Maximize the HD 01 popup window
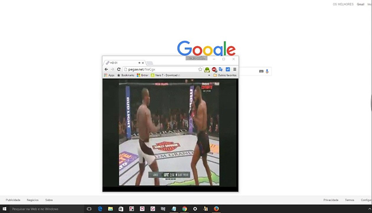This screenshot has width=372, height=213. click(223, 59)
